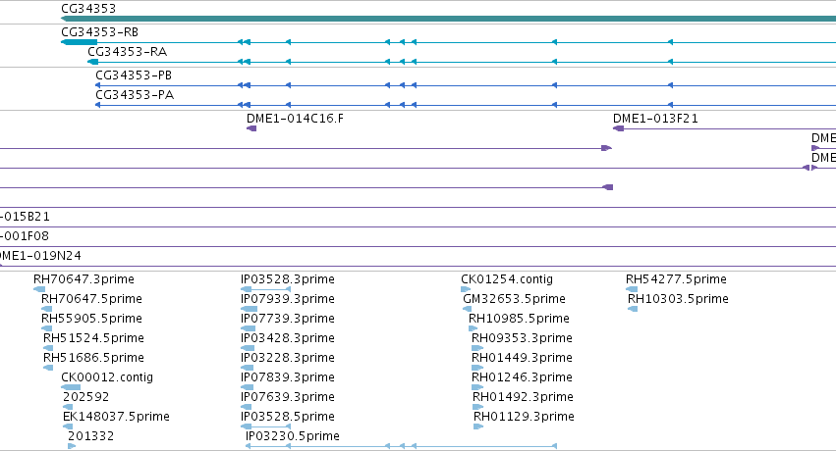The height and width of the screenshot is (451, 836).
Task: Select the CK01254.contig arrow glyph
Action: coord(466,289)
